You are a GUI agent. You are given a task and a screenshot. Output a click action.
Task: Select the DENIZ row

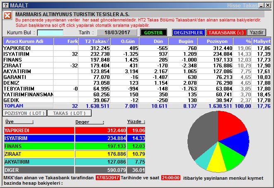click(x=137, y=83)
